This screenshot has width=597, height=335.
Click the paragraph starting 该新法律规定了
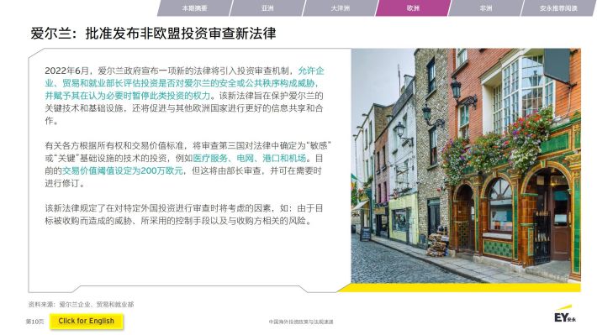click(x=184, y=214)
